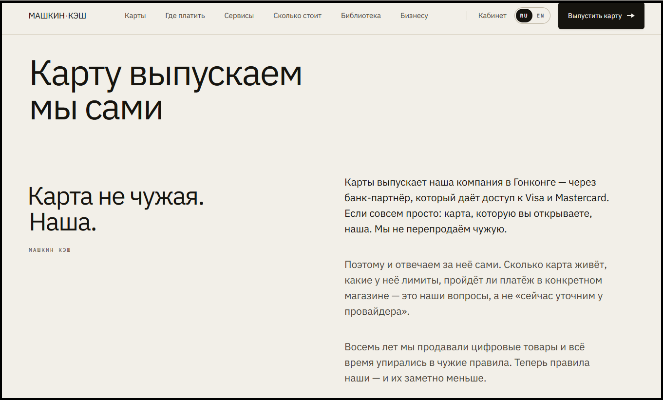Open the Кабинет link
The width and height of the screenshot is (663, 400).
(x=493, y=16)
